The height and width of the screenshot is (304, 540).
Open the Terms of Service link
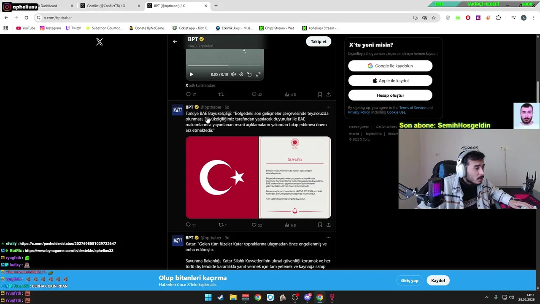tap(412, 108)
